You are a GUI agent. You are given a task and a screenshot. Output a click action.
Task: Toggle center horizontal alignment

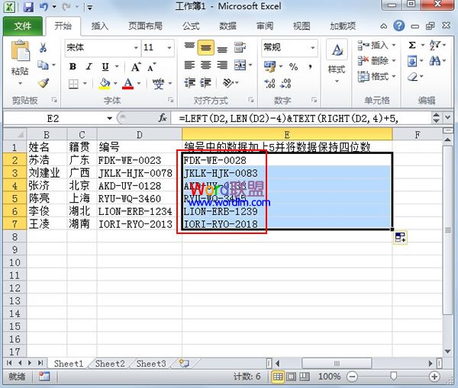tap(205, 66)
